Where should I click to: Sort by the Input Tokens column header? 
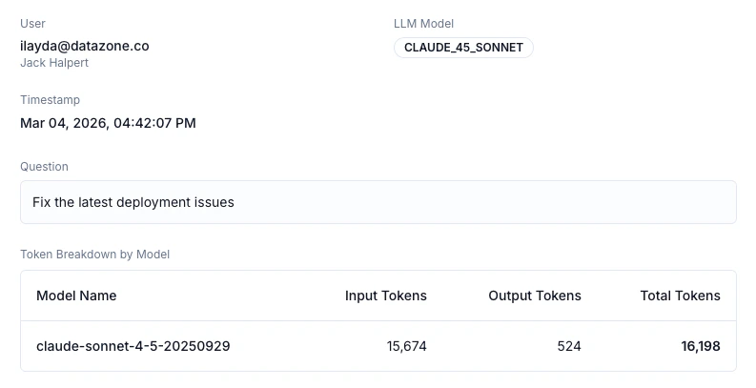385,296
